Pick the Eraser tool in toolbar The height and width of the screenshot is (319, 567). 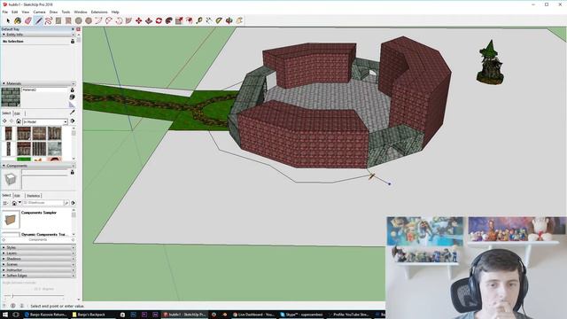point(27,21)
